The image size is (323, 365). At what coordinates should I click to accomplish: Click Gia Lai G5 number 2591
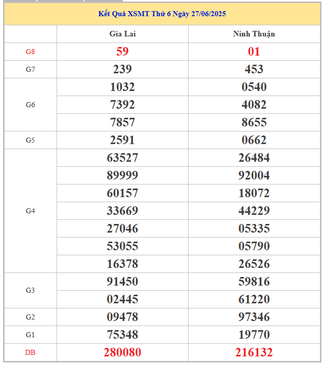122,140
